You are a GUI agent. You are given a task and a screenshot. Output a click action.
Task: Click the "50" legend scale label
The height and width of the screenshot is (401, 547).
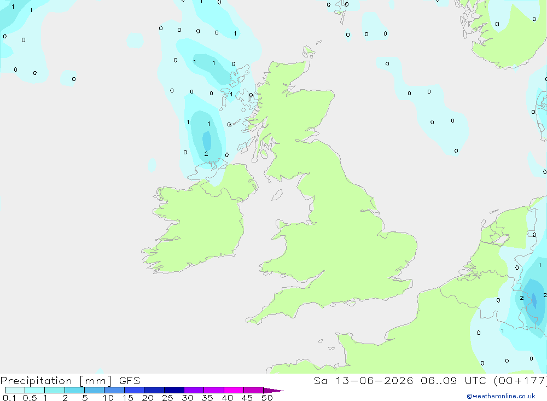point(267,398)
